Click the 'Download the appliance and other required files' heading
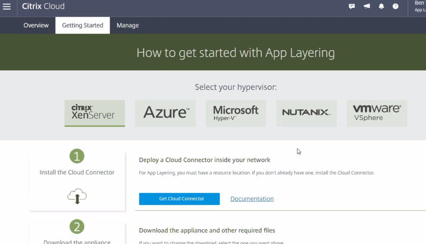 coord(207,230)
